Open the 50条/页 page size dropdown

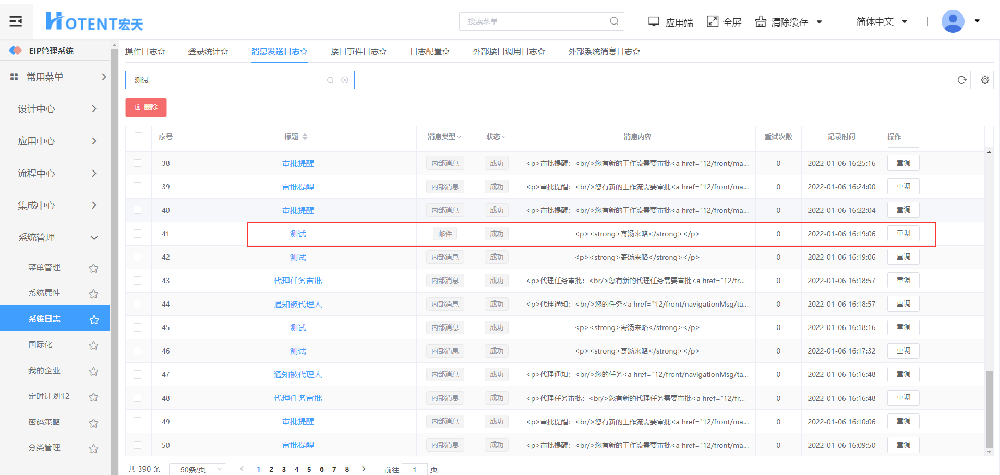tap(198, 469)
